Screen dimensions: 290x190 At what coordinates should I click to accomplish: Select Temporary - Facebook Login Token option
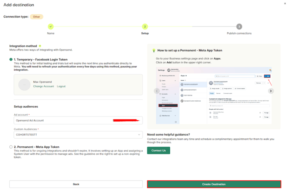pyautogui.click(x=11, y=60)
